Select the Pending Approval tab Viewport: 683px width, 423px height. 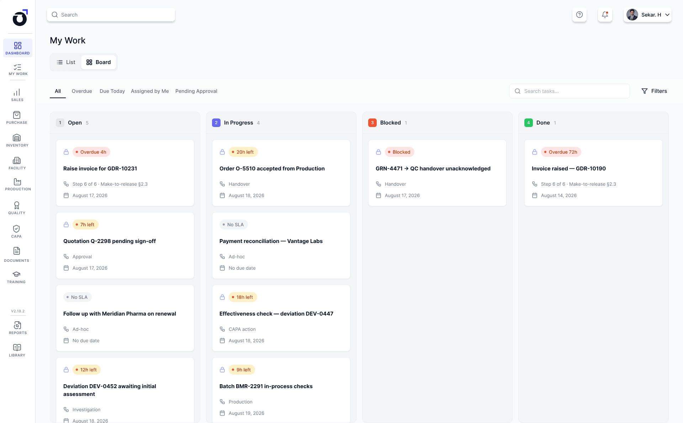pyautogui.click(x=196, y=91)
